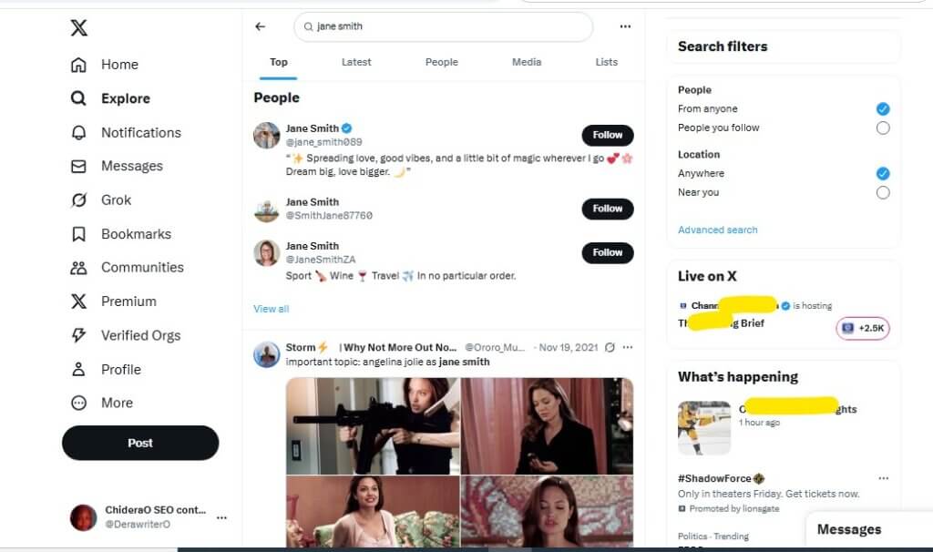
Task: Choose "From anyone" people filter
Action: click(883, 109)
